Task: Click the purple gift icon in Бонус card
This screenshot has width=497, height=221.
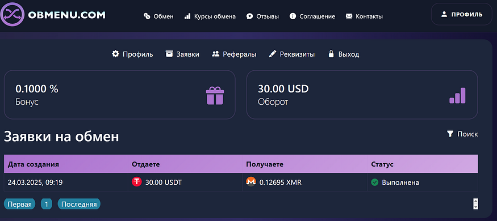Action: 215,96
